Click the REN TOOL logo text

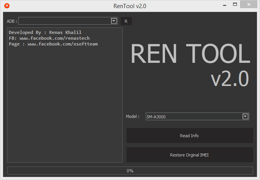pyautogui.click(x=190, y=54)
